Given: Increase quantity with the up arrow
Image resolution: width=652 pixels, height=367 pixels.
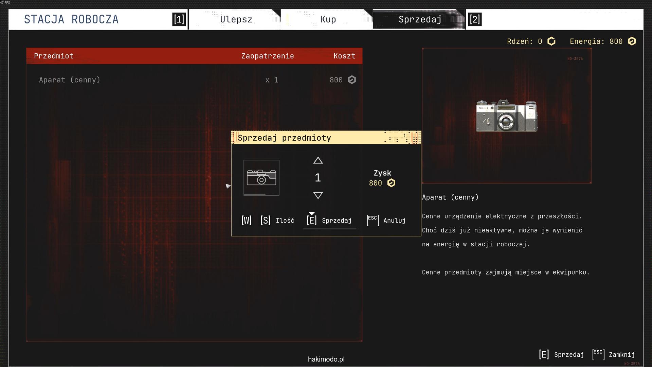Looking at the screenshot, I should pos(318,160).
